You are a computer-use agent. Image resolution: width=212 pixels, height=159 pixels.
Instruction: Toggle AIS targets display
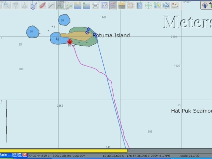tap(69, 5)
